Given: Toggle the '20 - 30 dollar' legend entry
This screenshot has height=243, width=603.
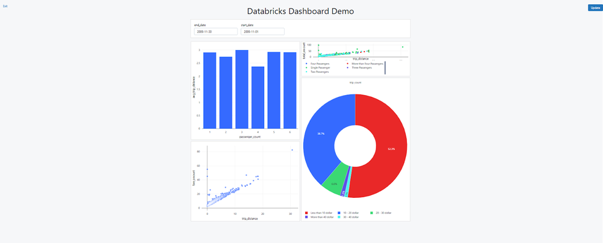Looking at the screenshot, I should pyautogui.click(x=382, y=213).
